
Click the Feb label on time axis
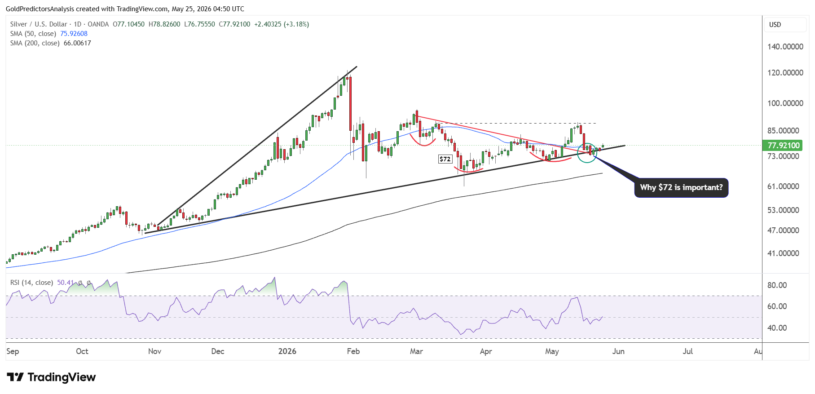point(353,351)
